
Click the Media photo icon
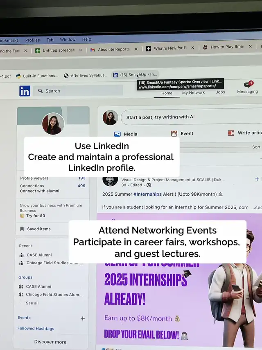pyautogui.click(x=117, y=134)
